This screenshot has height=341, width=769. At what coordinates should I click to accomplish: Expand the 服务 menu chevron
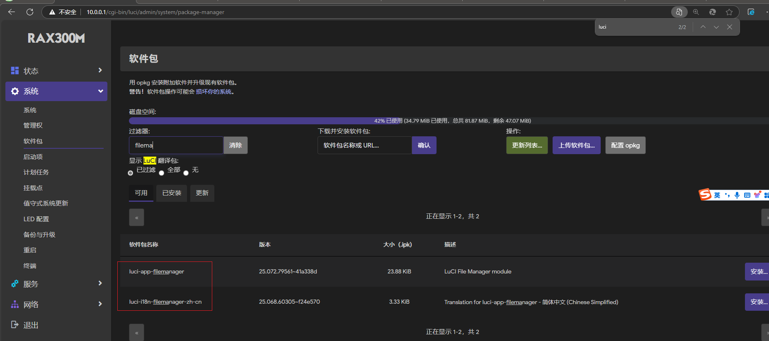pyautogui.click(x=100, y=283)
